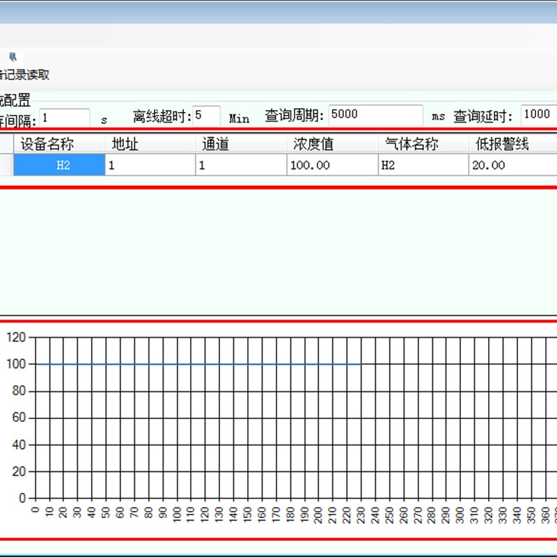This screenshot has width=557, height=557.
Task: Click the blue 100 trend line on chart
Action: [x=198, y=364]
